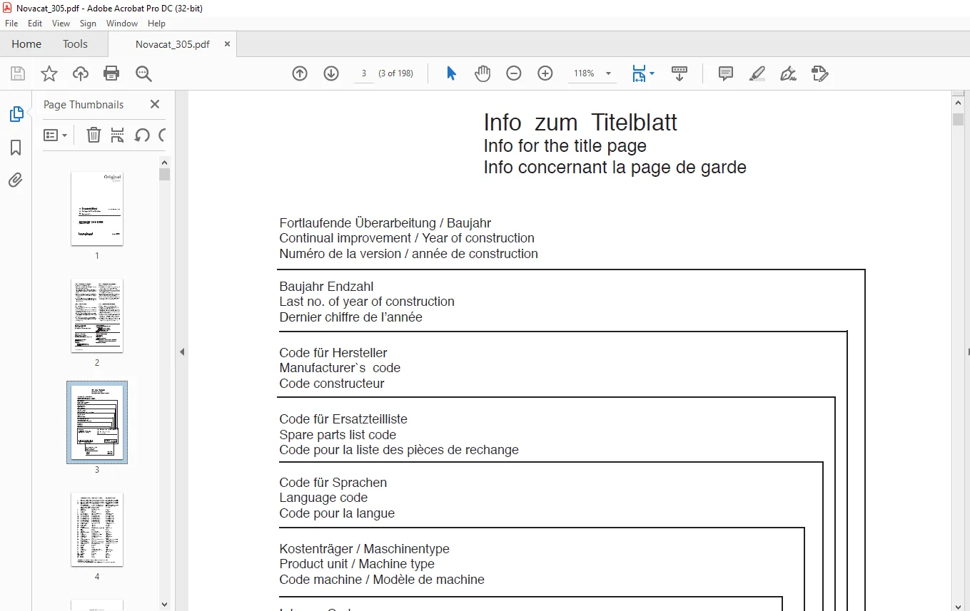Click the upload to cloud icon
This screenshot has width=970, height=611.
click(81, 73)
